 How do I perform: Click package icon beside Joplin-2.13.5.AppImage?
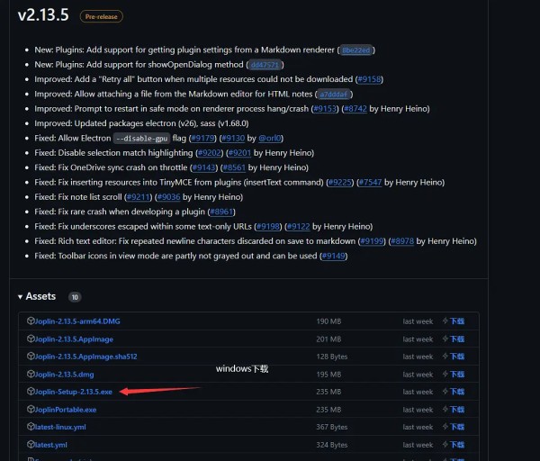31,339
